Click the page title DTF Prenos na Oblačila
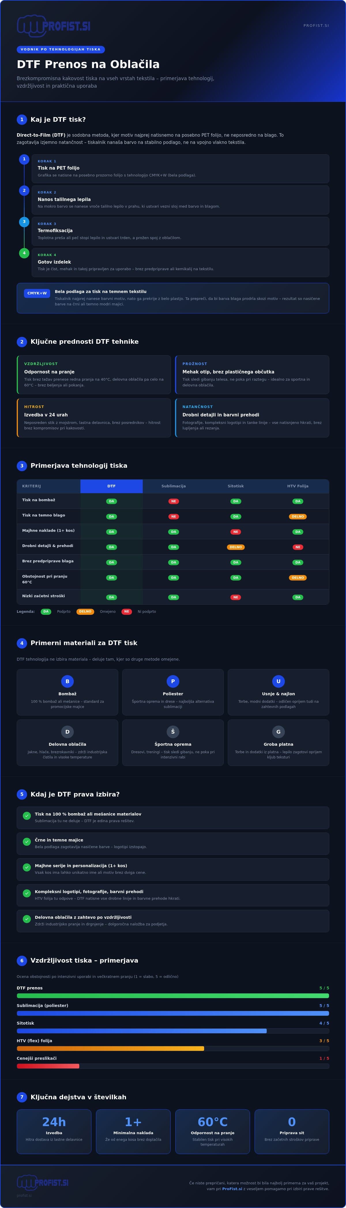This screenshot has height=1208, width=346. 88,64
